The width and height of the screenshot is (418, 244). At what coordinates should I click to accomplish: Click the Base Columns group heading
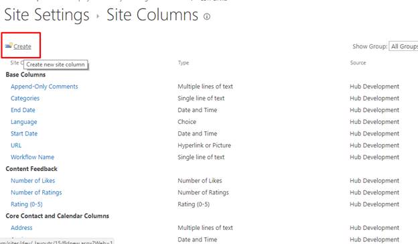coord(25,74)
